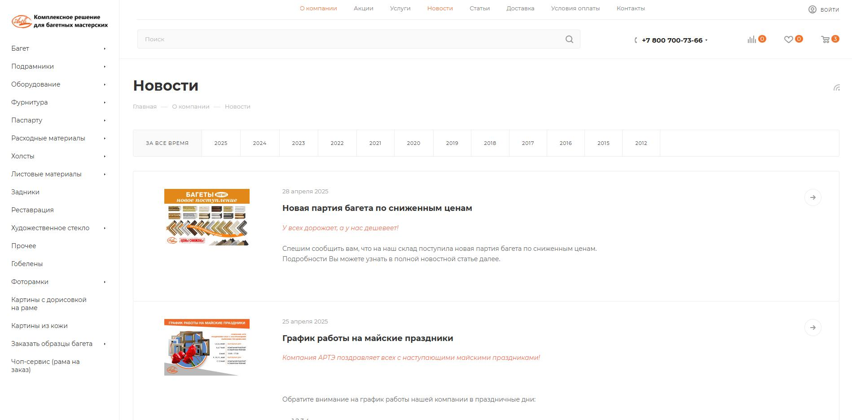
Task: Expand the Багет submenu arrow
Action: (105, 48)
